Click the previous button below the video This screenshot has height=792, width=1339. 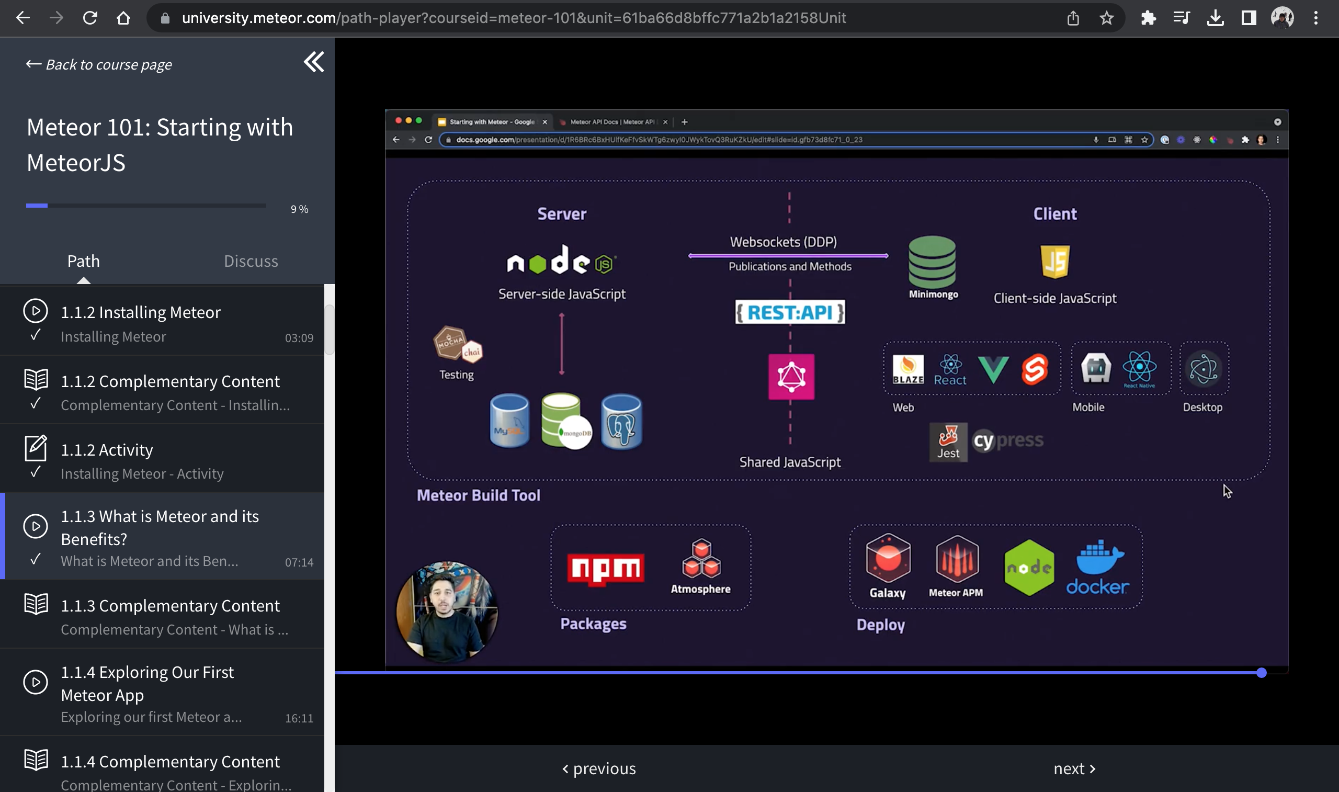(598, 768)
